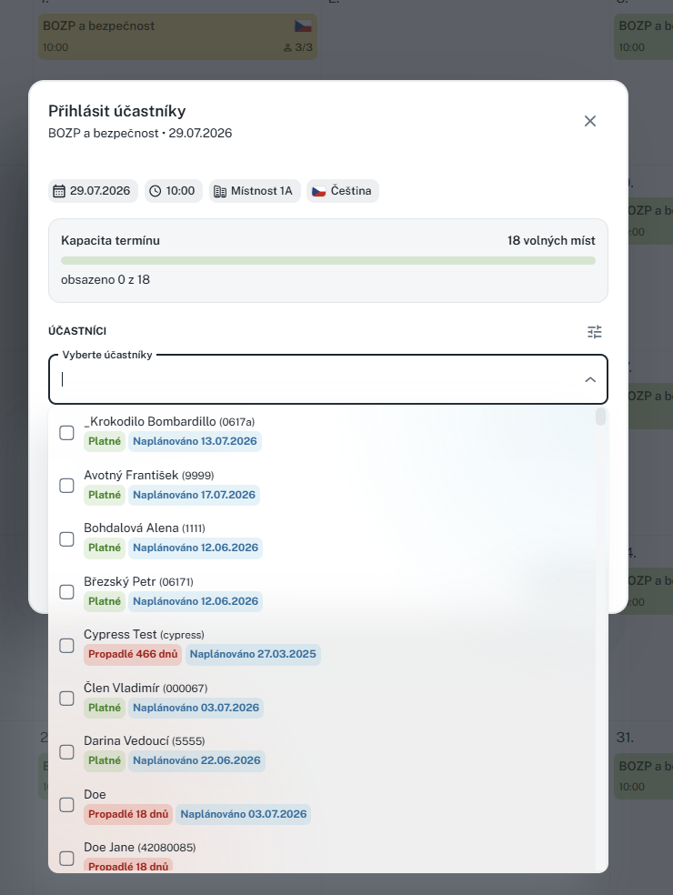Image resolution: width=673 pixels, height=895 pixels.
Task: Open the BOZP a bezpečnost 10:00 event card
Action: point(177,37)
